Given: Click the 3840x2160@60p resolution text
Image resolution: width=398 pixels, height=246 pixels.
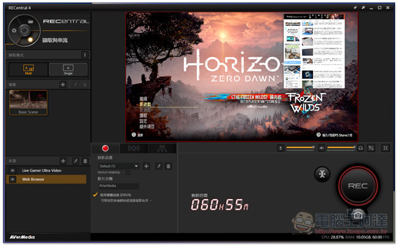Looking at the screenshot, I should click(108, 173).
